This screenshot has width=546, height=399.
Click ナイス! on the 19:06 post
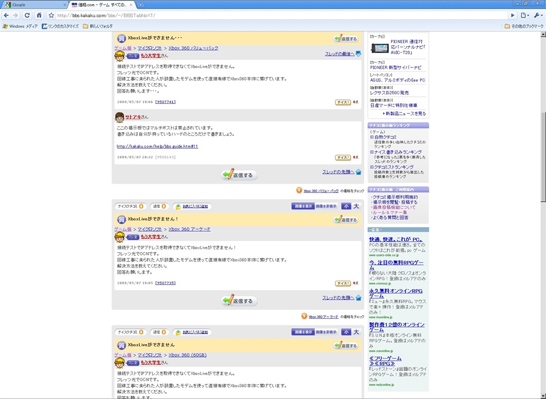[343, 102]
